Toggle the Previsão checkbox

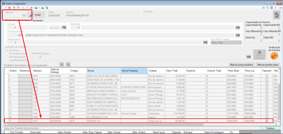141,12
